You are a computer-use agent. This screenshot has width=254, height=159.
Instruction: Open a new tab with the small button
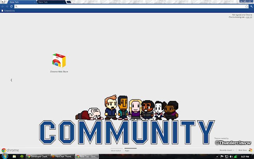coord(69,2)
